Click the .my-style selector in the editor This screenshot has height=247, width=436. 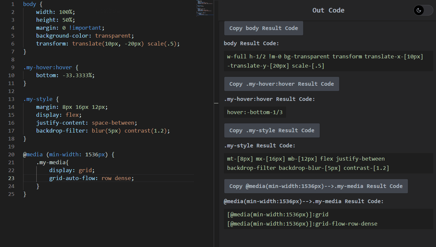37,99
